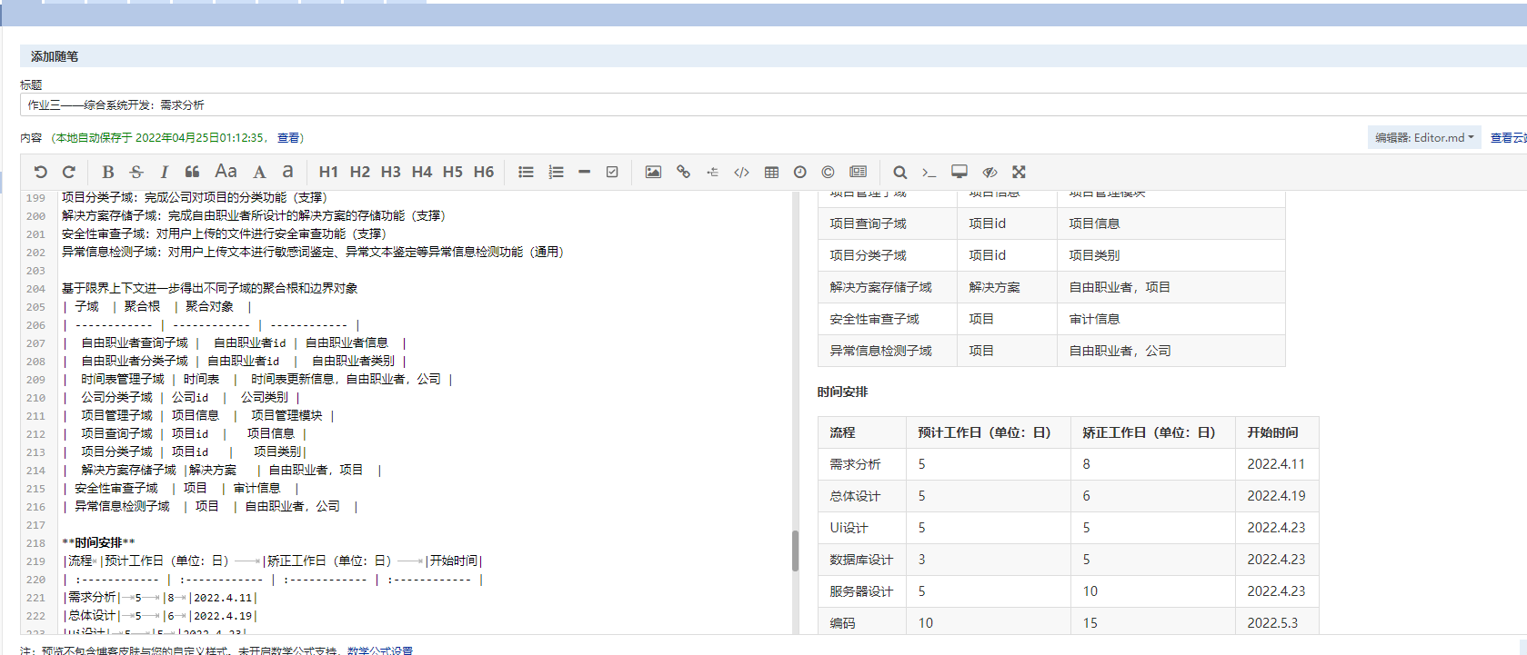This screenshot has width=1527, height=655.
Task: Click editor scrollbar thumb
Action: coord(795,551)
